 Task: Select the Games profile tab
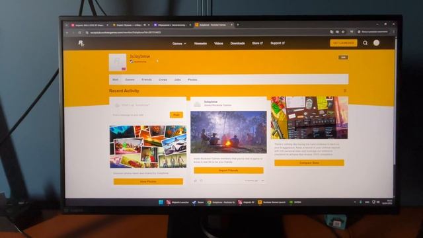coord(130,79)
